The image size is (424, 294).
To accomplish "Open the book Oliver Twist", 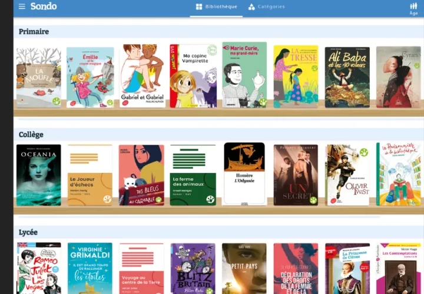I will tap(347, 175).
